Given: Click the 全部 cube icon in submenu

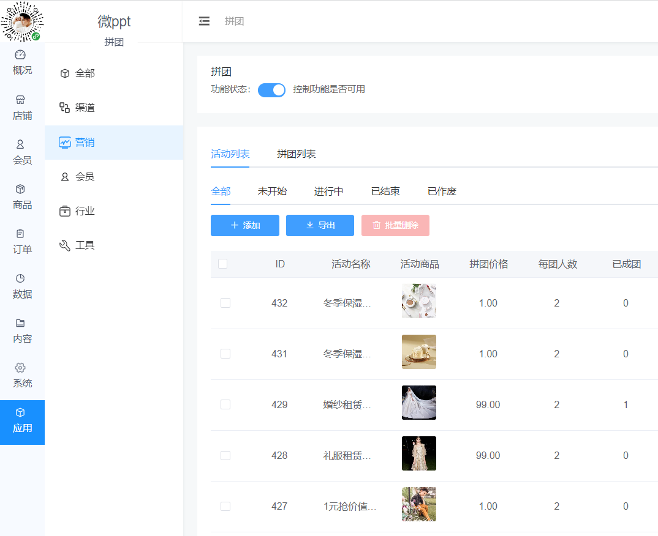Looking at the screenshot, I should coord(64,73).
